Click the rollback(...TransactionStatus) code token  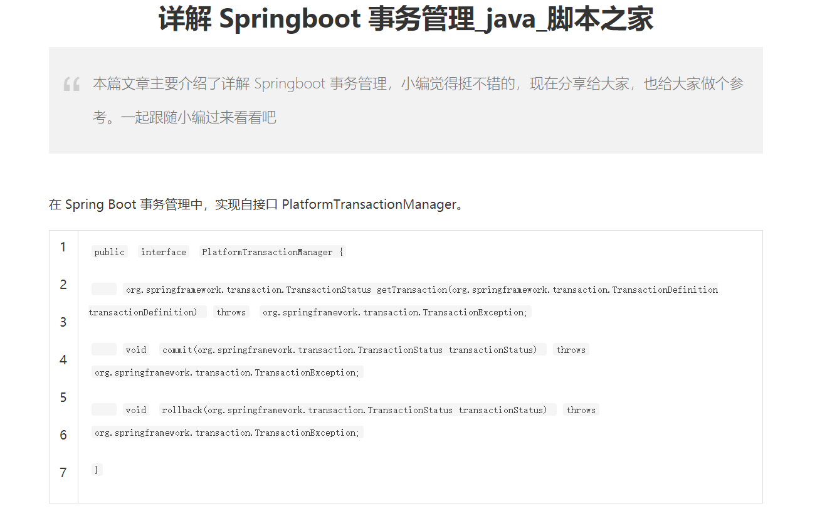click(358, 410)
